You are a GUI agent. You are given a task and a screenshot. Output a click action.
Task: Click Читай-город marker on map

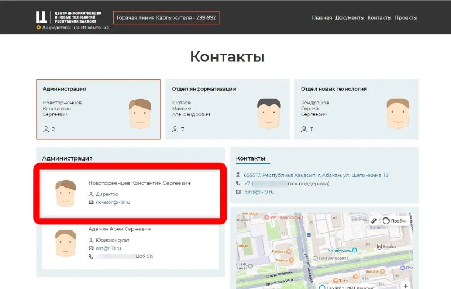(355, 250)
